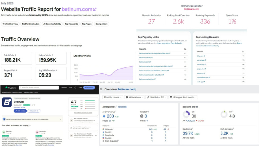Click the Betinum logo thumbnail
The image size is (260, 147).
7,102
